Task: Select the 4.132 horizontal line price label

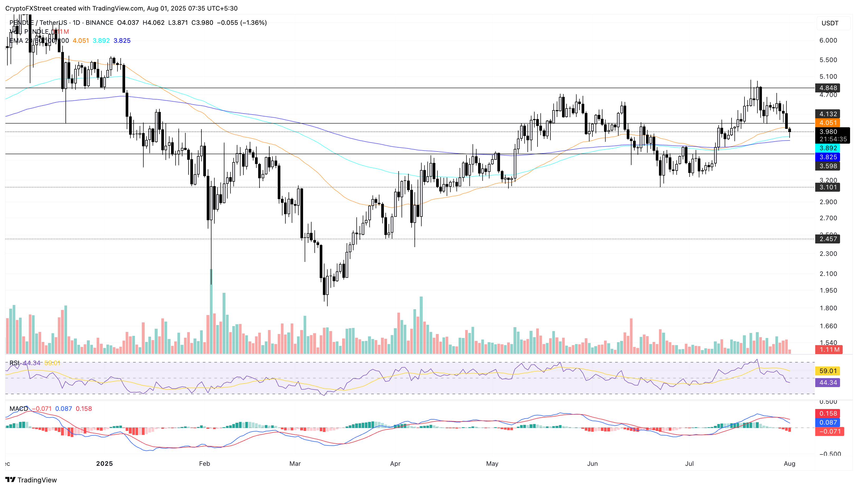Action: pyautogui.click(x=827, y=114)
